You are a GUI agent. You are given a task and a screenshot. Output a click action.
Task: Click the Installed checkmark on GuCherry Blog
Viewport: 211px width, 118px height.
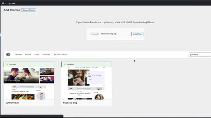65,64
